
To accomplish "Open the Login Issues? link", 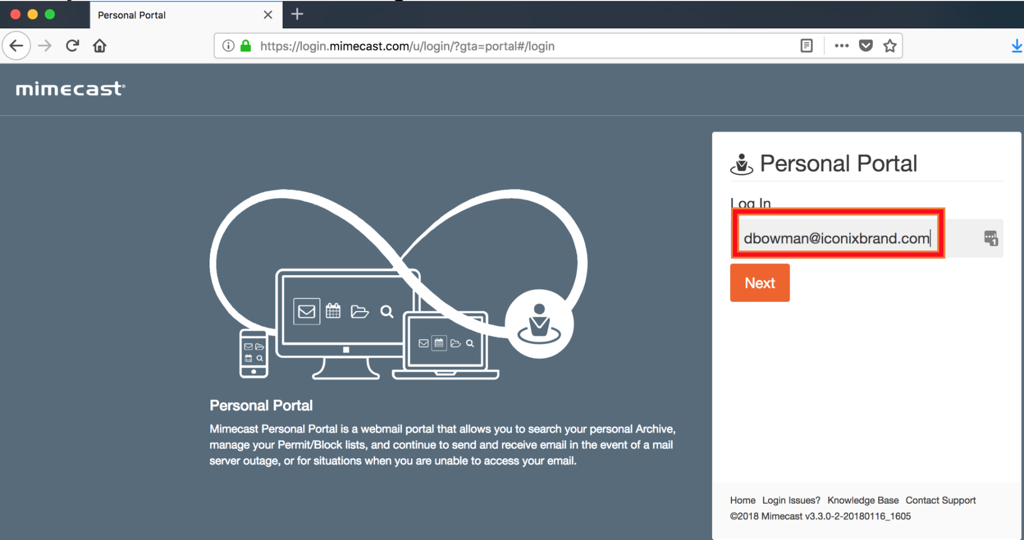I will pos(791,500).
